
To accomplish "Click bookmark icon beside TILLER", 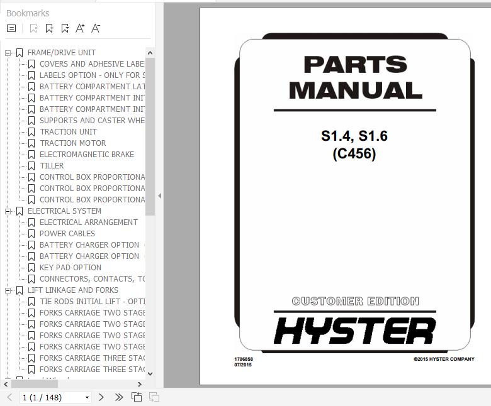I will pos(31,166).
